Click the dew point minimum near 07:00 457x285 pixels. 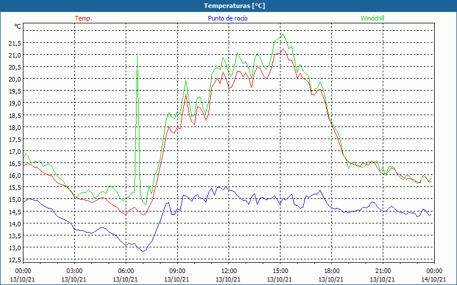click(x=143, y=251)
